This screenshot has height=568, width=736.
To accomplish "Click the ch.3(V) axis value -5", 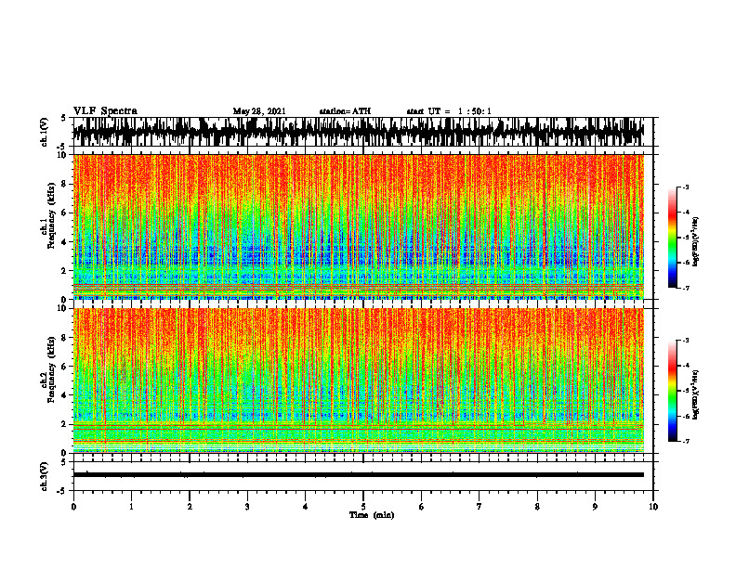I will (62, 491).
